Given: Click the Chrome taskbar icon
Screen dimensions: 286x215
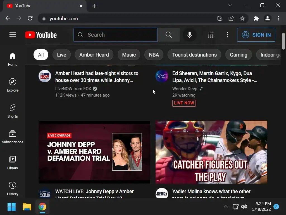Looking at the screenshot, I should point(42,207).
